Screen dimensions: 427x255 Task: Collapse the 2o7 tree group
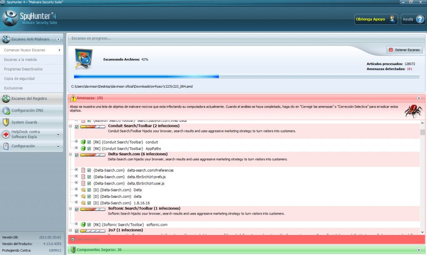point(70,230)
